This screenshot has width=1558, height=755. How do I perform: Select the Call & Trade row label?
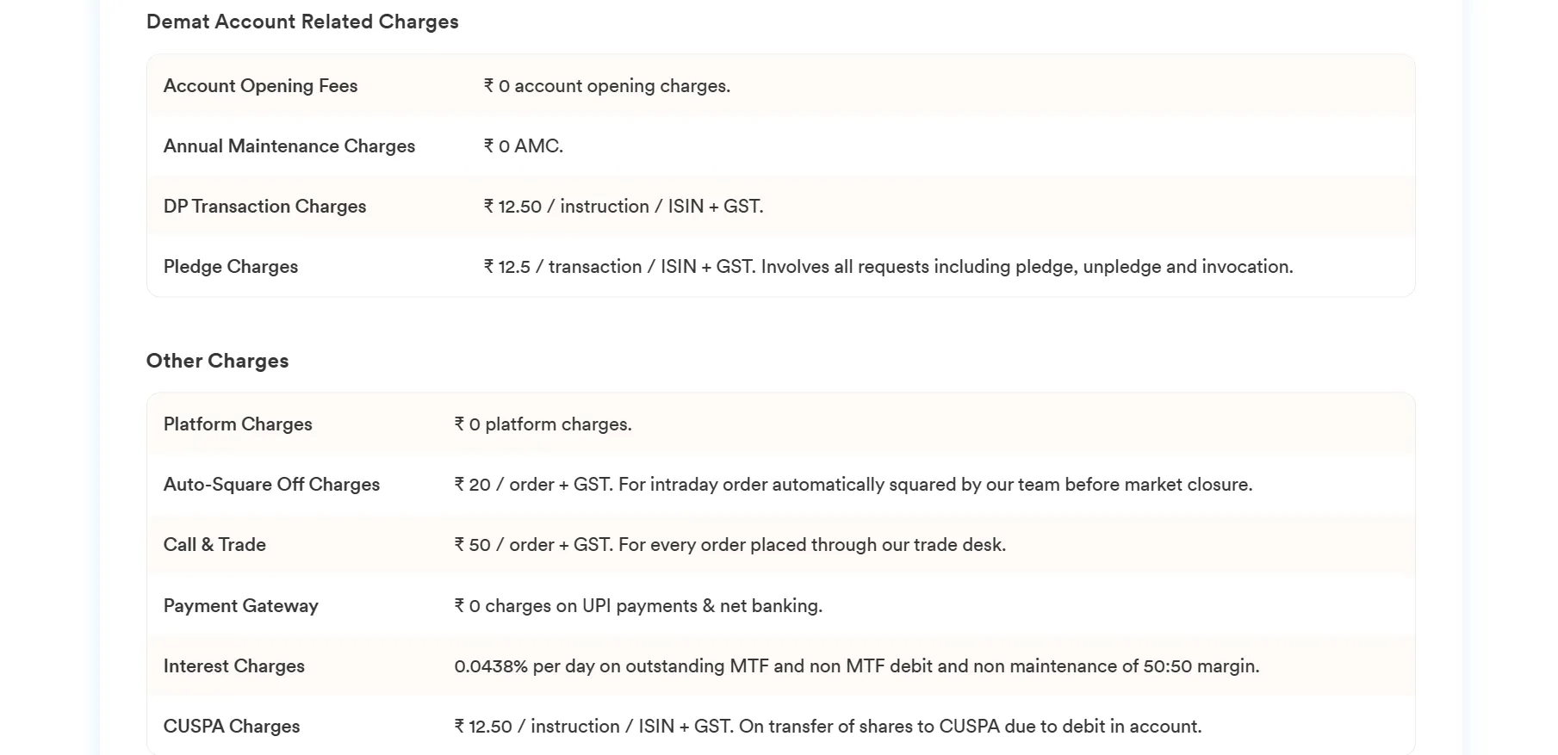(214, 545)
